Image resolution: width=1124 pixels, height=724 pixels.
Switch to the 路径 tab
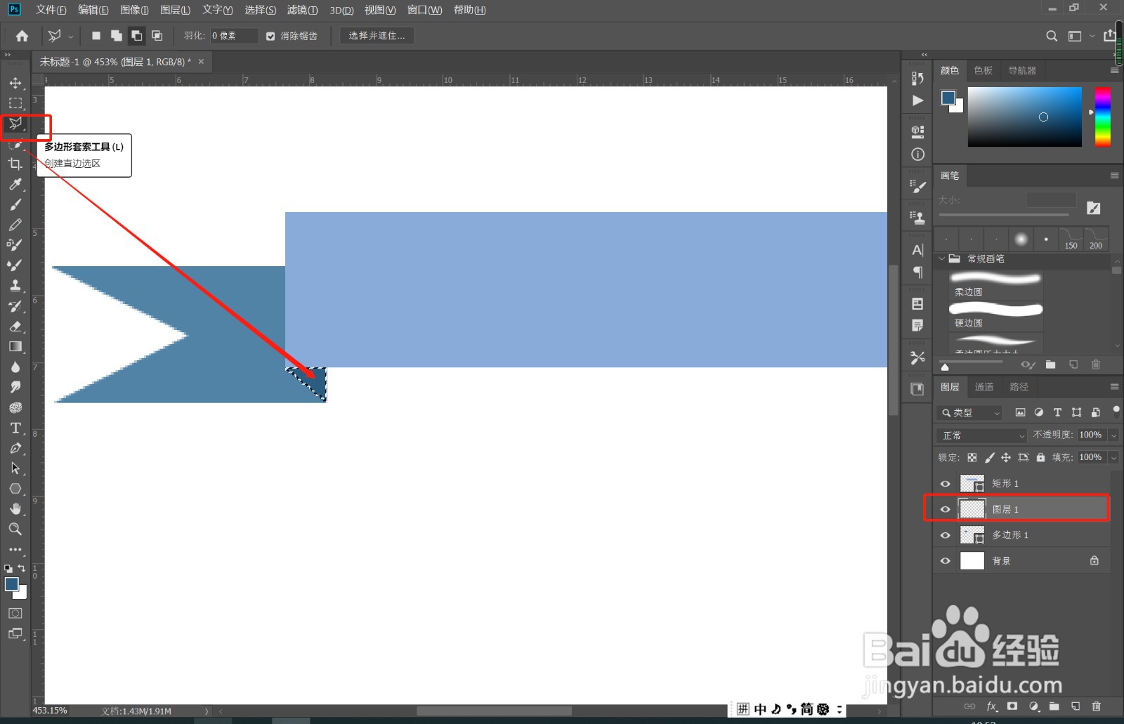pyautogui.click(x=1019, y=387)
